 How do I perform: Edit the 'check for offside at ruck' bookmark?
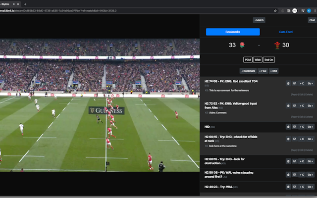[295, 139]
